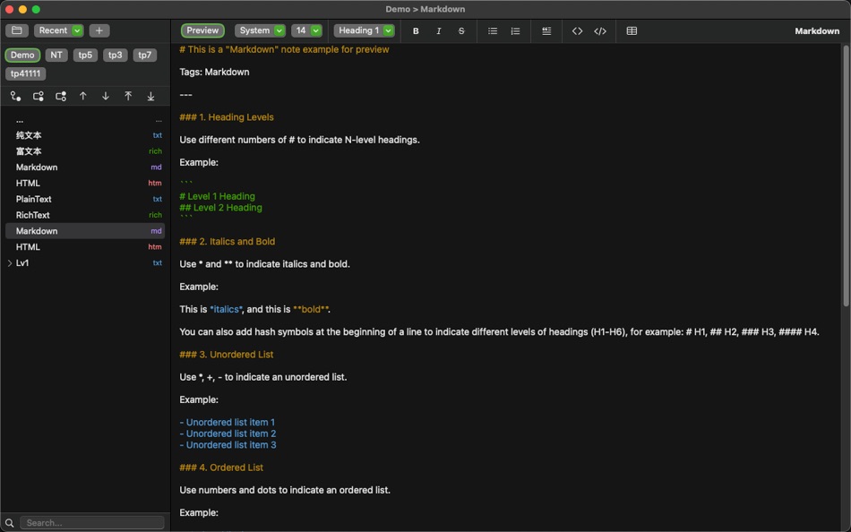Switch to the tp7 notebook tab
This screenshot has height=532, width=851.
click(145, 55)
